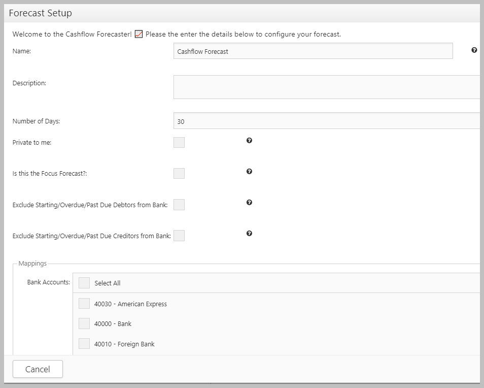Click help icon for Exclude Creditors option

(x=249, y=233)
